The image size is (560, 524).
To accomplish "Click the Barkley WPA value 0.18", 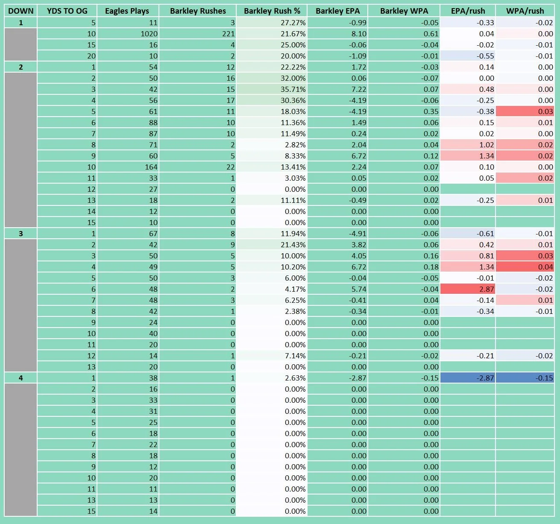I will click(404, 267).
